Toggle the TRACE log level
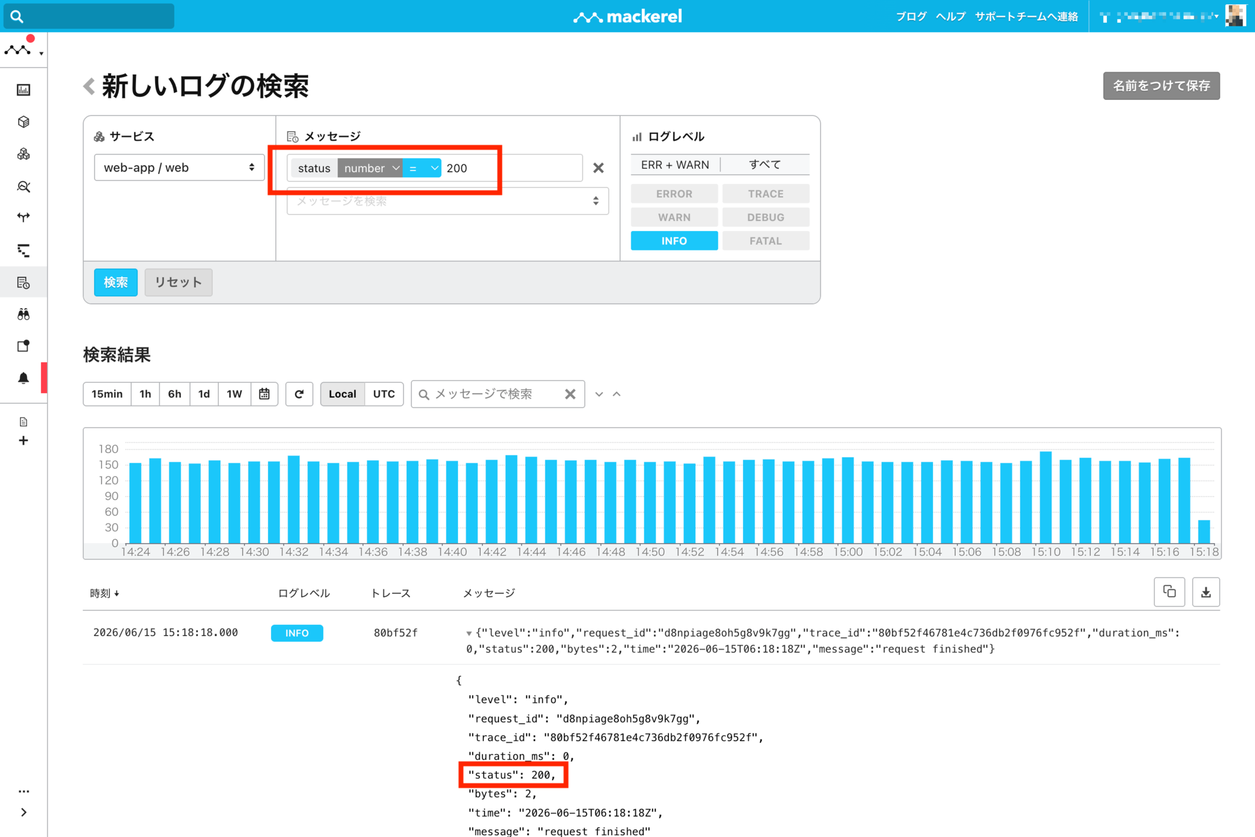This screenshot has width=1255, height=837. point(766,194)
